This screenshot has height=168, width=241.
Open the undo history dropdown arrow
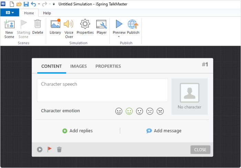coord(39,4)
